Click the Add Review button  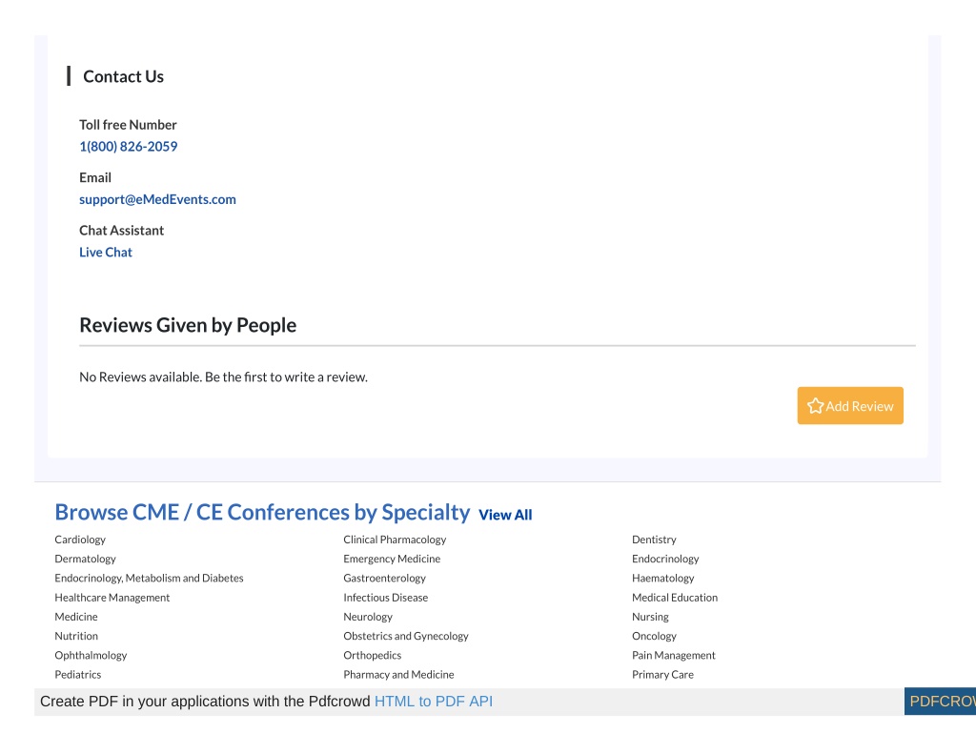pos(850,406)
